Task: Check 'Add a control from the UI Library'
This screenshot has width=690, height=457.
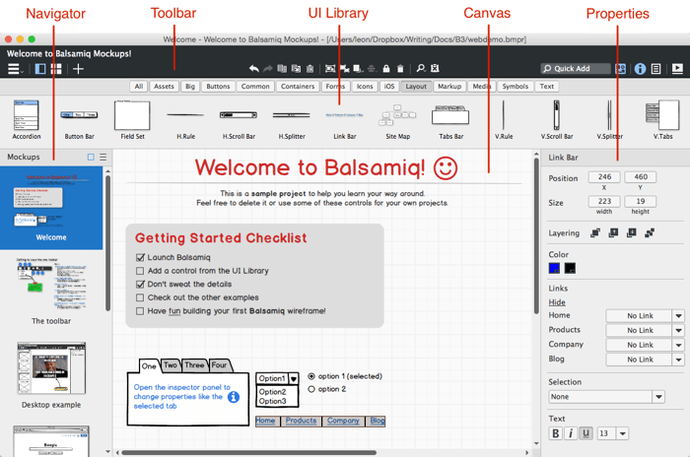Action: click(140, 271)
